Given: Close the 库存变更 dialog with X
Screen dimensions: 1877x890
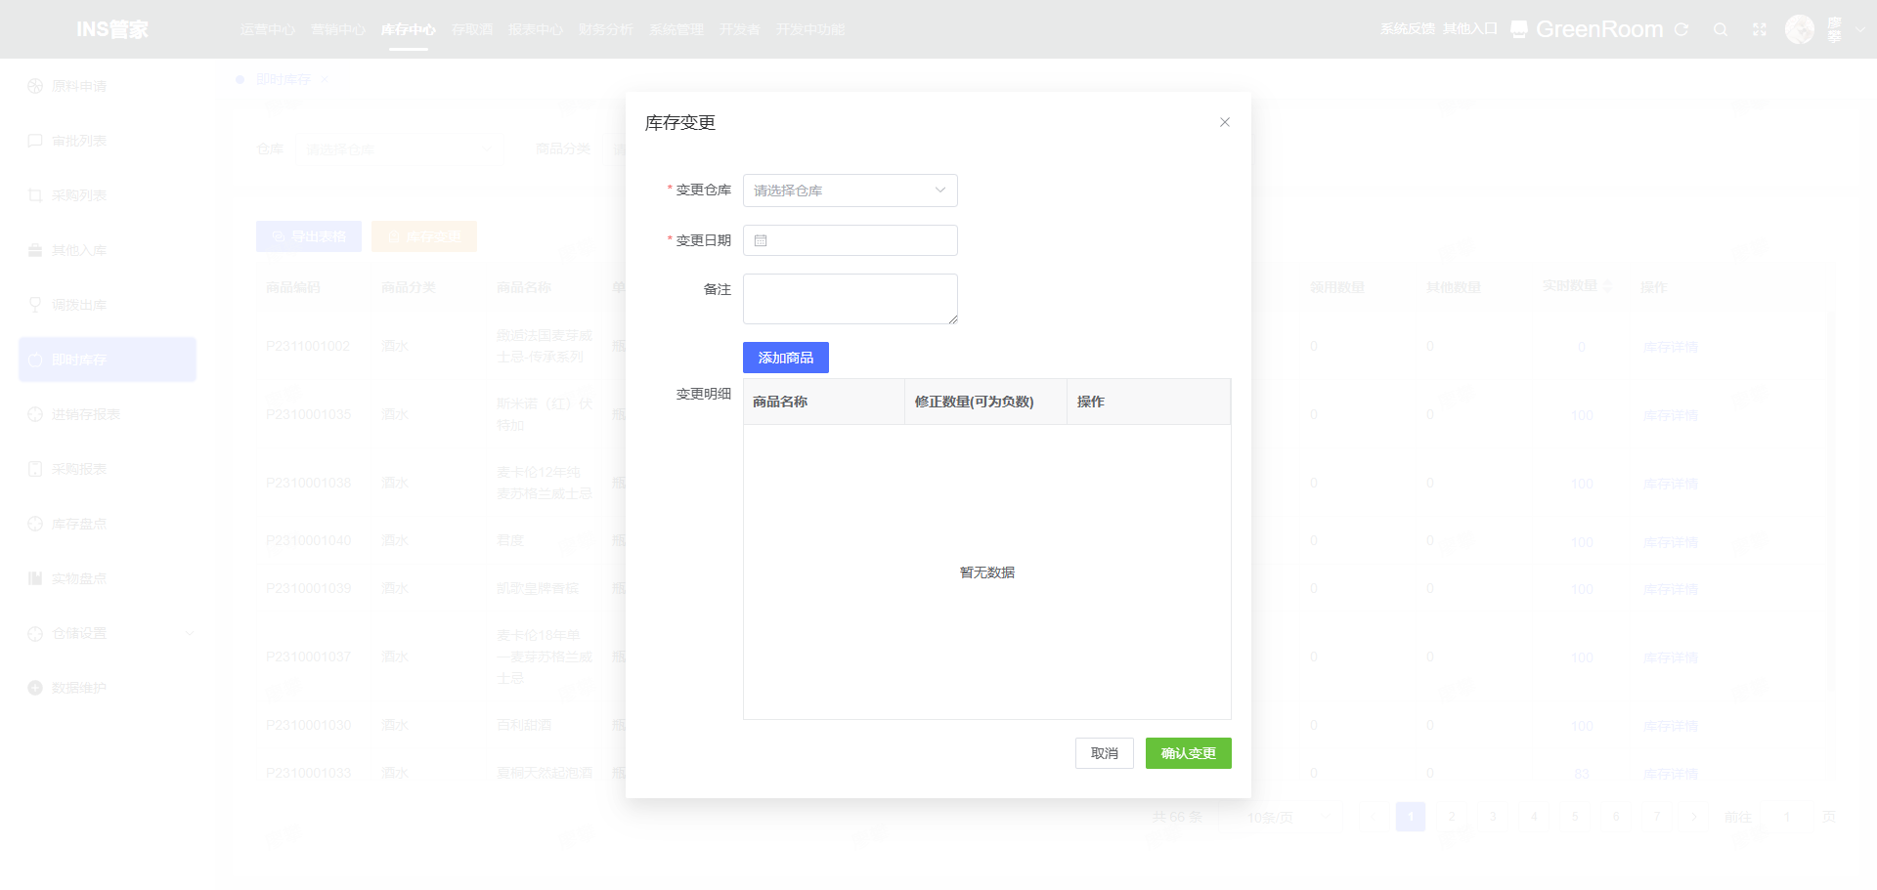Looking at the screenshot, I should (1224, 122).
